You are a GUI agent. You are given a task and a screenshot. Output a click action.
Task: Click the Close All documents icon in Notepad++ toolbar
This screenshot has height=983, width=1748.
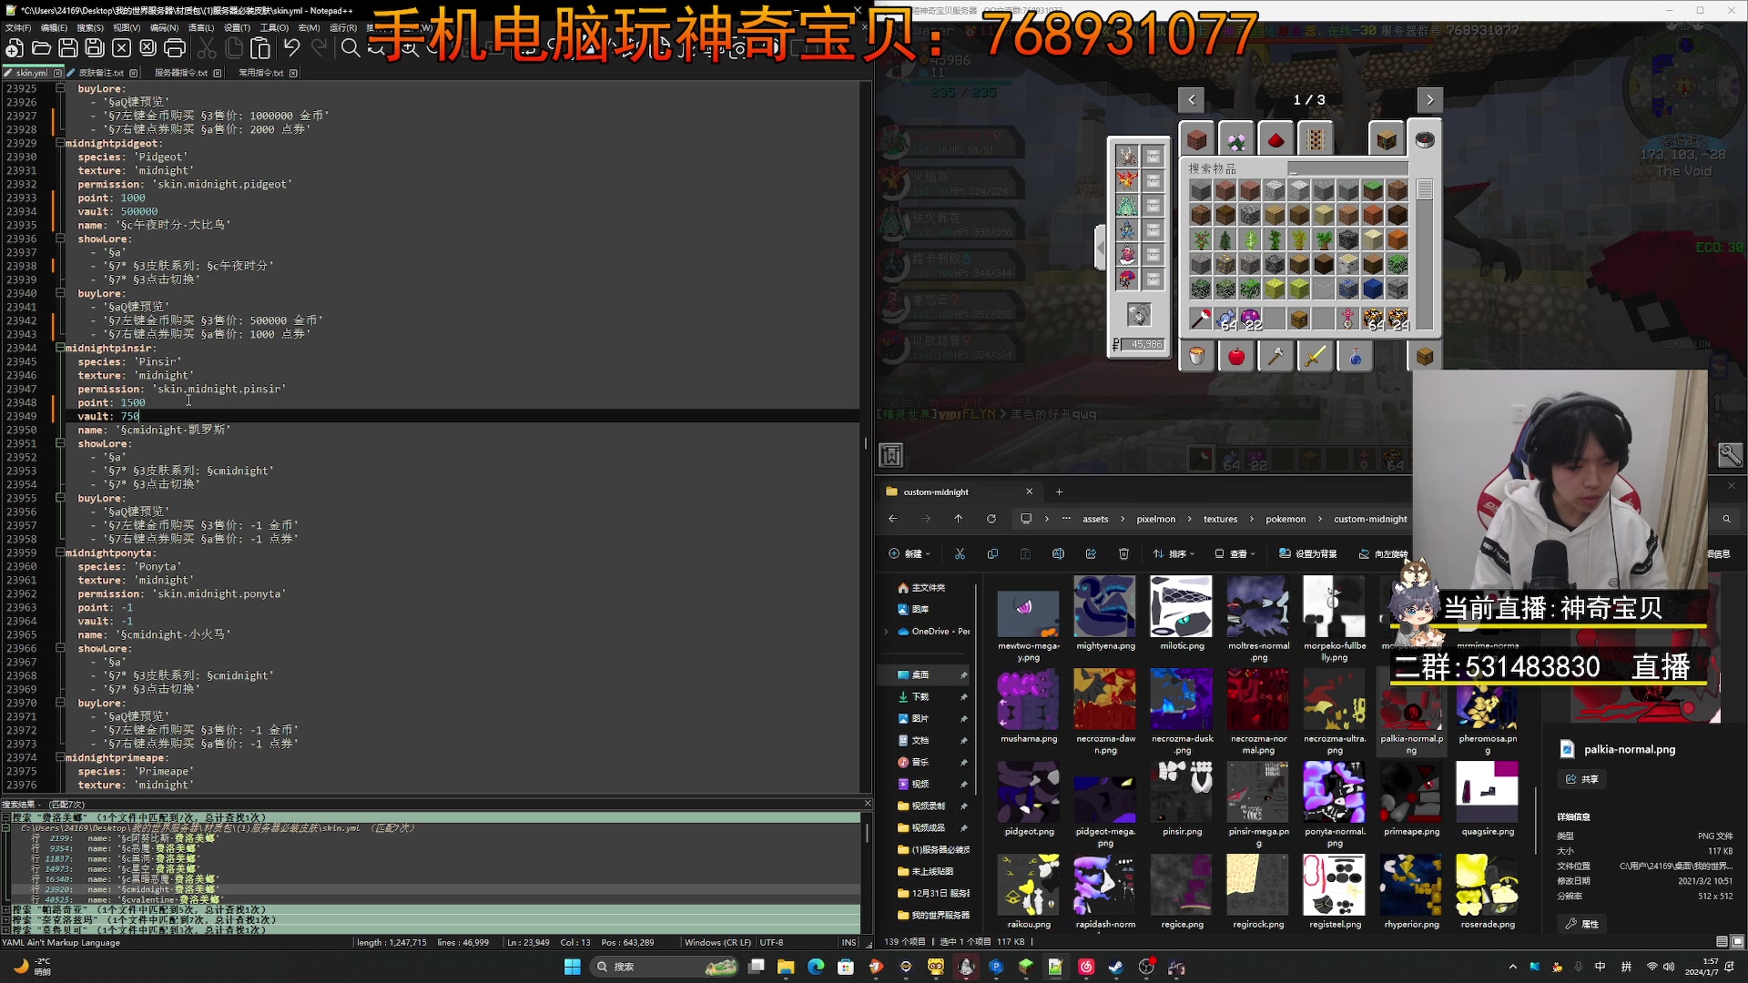coord(148,48)
